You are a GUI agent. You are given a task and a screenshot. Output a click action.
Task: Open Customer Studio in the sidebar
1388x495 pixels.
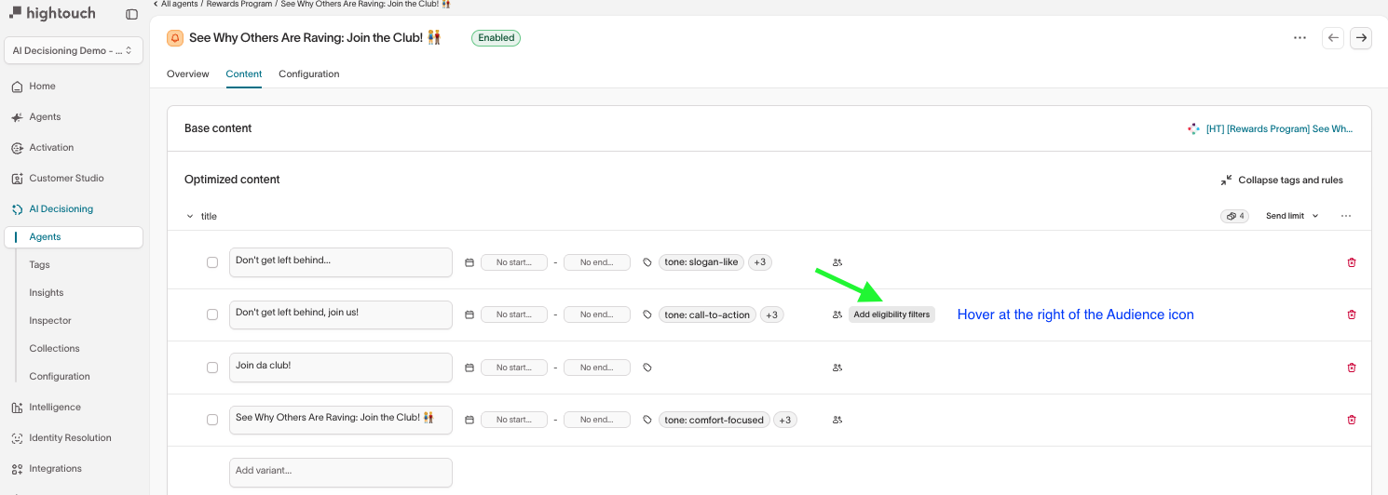(66, 178)
